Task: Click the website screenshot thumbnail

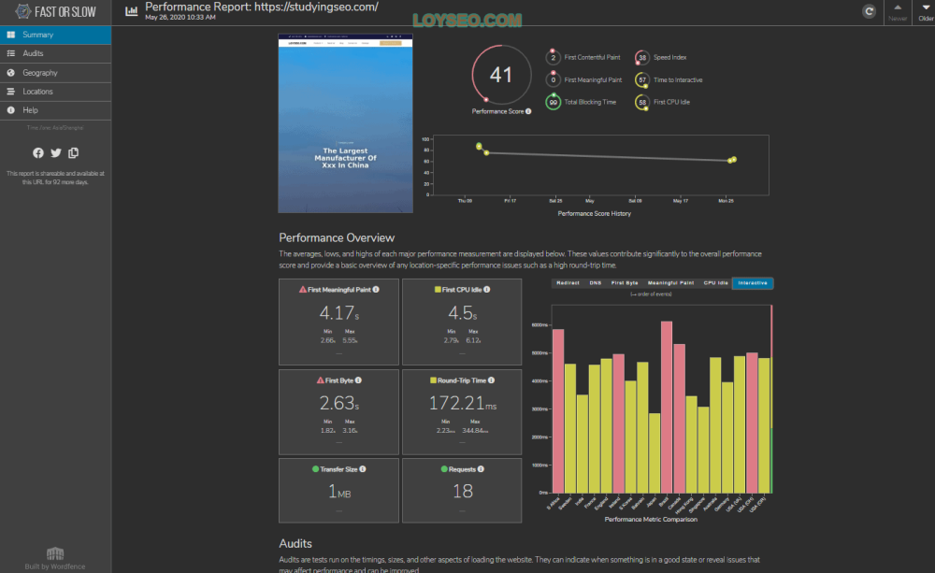Action: (345, 123)
